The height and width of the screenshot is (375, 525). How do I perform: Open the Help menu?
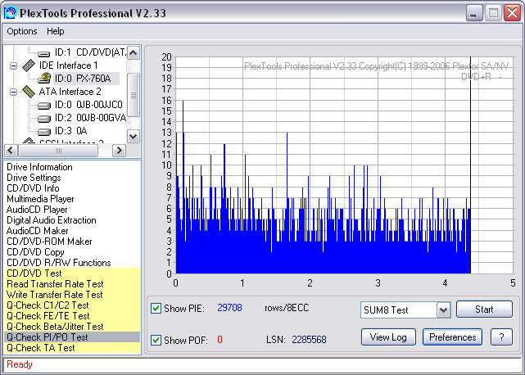(55, 31)
